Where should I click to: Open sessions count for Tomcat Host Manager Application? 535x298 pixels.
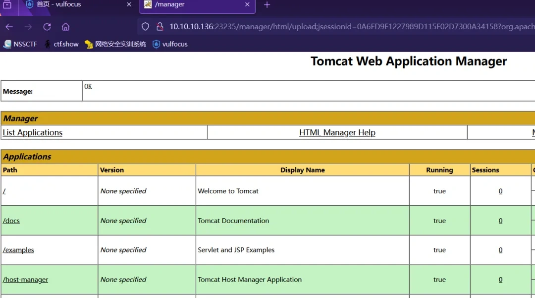(500, 280)
